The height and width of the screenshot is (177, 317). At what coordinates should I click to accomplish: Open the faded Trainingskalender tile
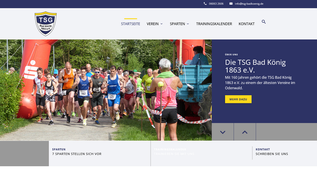tap(202, 153)
